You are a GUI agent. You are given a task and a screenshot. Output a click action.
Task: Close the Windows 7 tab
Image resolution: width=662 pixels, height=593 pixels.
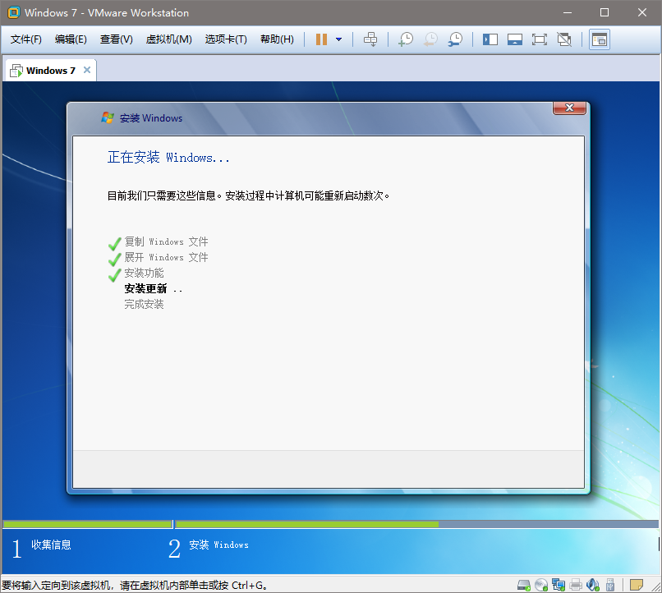click(x=87, y=70)
